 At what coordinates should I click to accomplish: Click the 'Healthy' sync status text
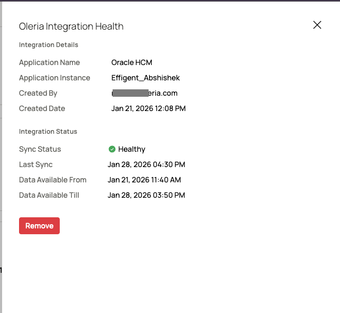[132, 149]
